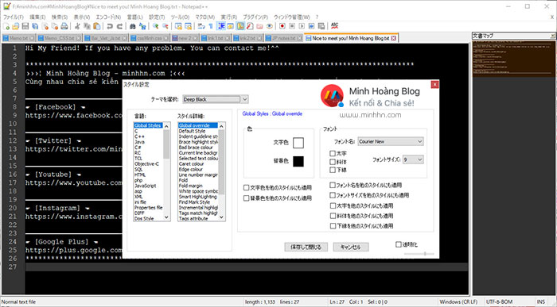This screenshot has width=557, height=307.
Task: Switch to the Memo_CSS.txt tab
Action: 60,38
